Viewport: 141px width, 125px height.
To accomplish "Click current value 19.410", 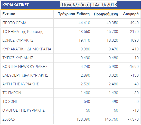I will point(84,40).
